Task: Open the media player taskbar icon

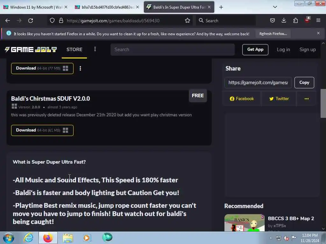Action: coord(87,238)
